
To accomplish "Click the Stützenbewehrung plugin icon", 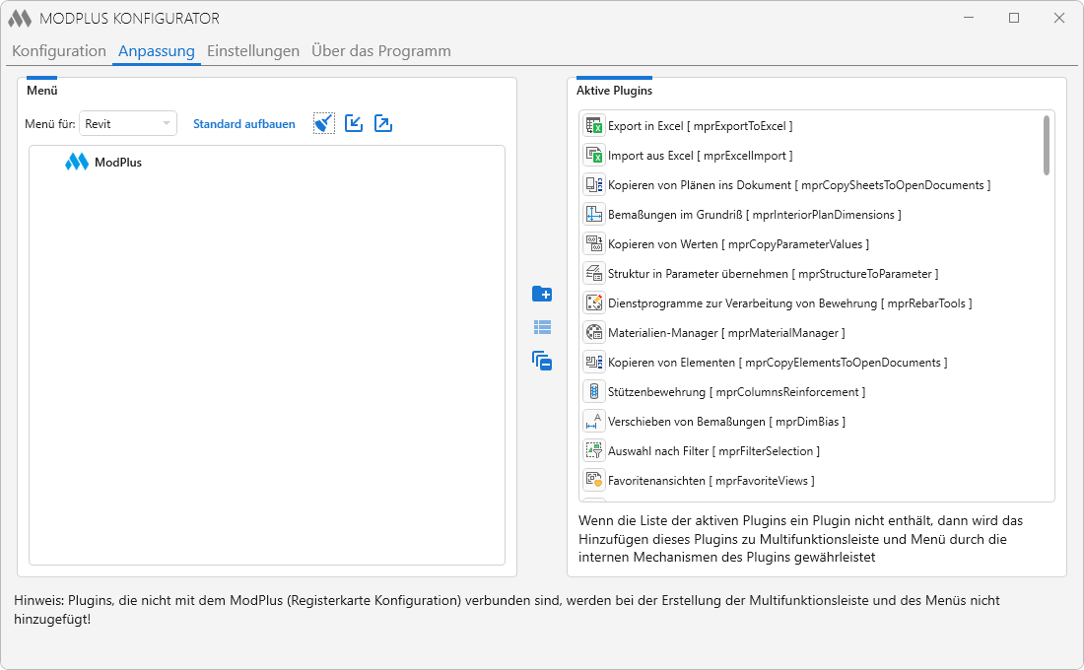I will (594, 392).
